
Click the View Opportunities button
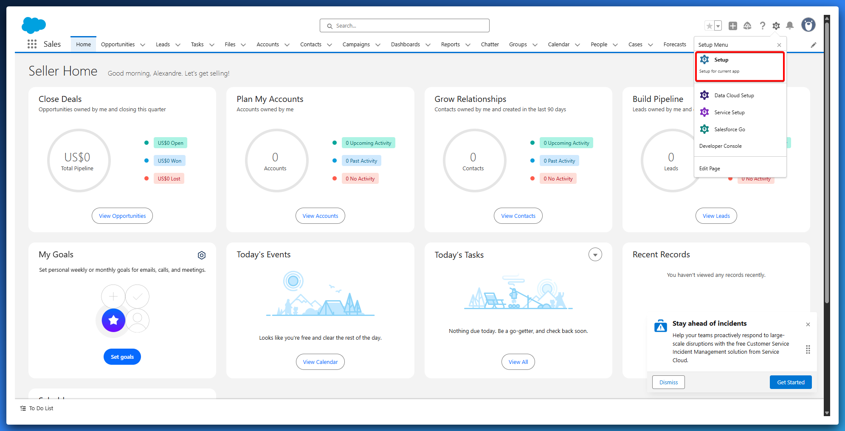tap(122, 216)
